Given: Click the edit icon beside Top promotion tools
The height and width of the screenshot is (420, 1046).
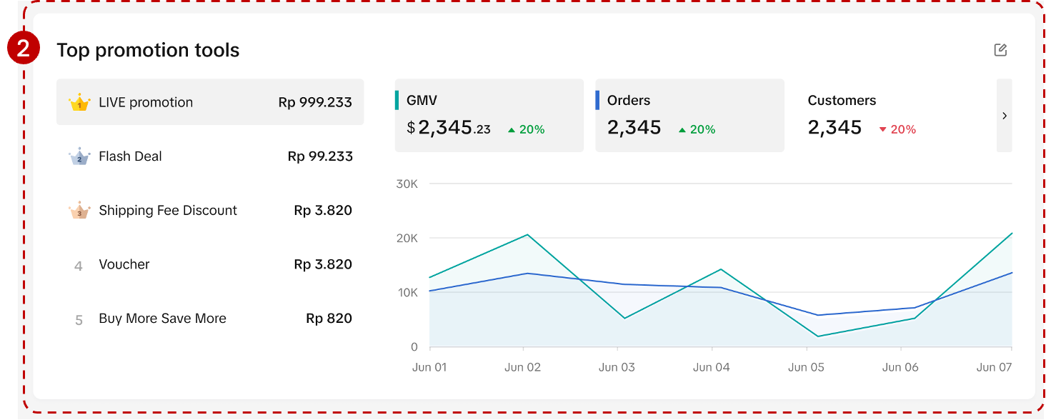Looking at the screenshot, I should coord(1000,50).
